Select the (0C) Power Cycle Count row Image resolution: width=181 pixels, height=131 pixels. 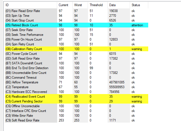[77, 54]
